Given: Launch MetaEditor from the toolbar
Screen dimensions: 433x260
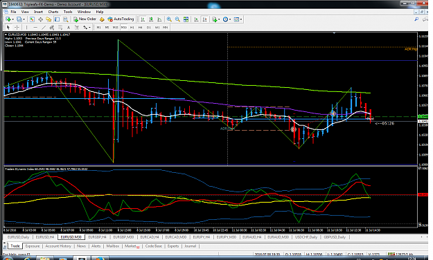Looking at the screenshot, I should coord(102,19).
